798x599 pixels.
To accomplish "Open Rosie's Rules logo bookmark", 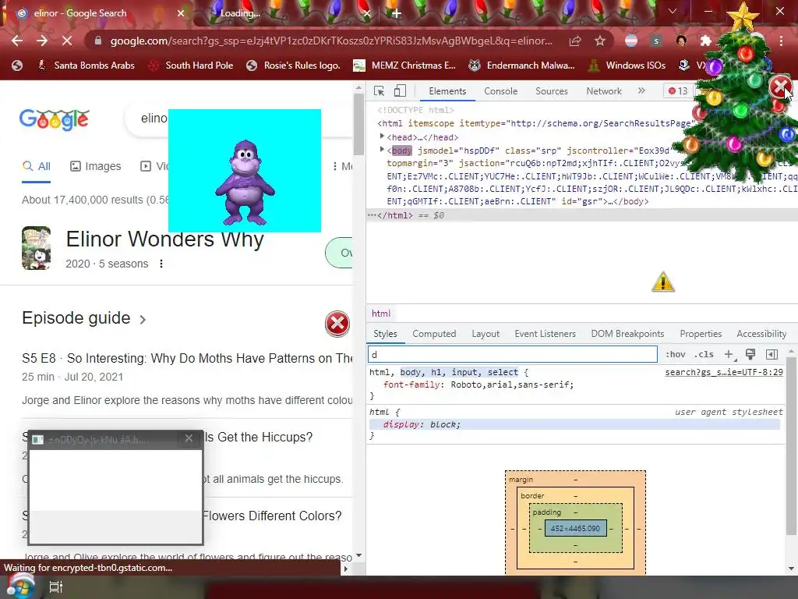I will 294,66.
